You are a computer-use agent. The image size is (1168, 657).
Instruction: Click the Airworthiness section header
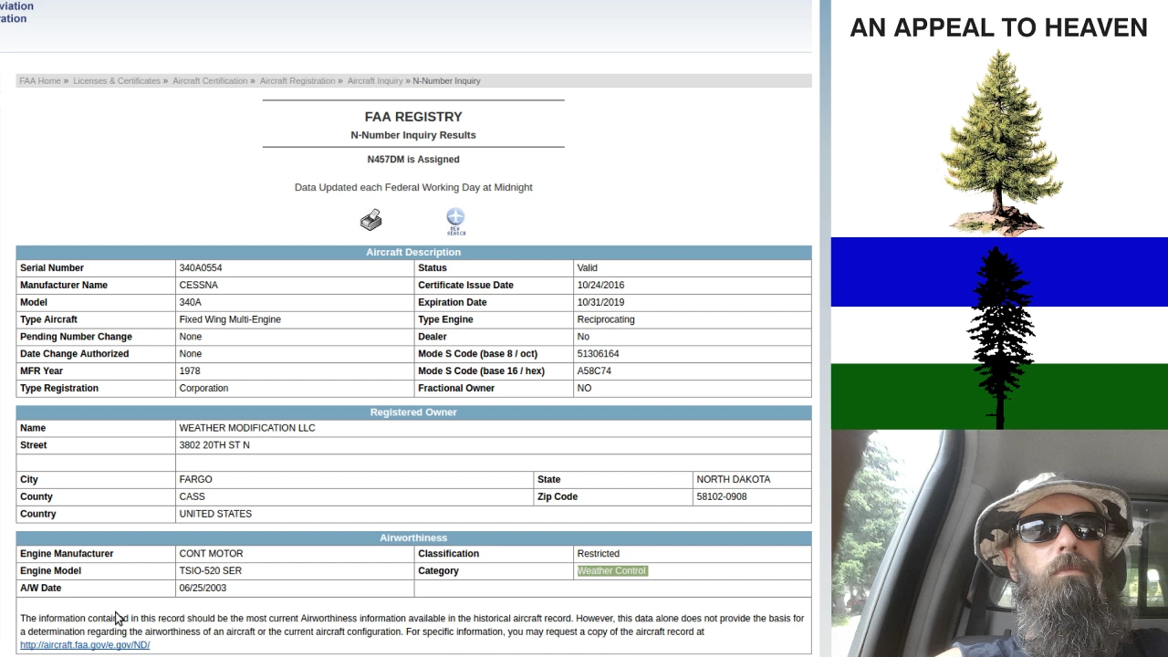(x=413, y=538)
